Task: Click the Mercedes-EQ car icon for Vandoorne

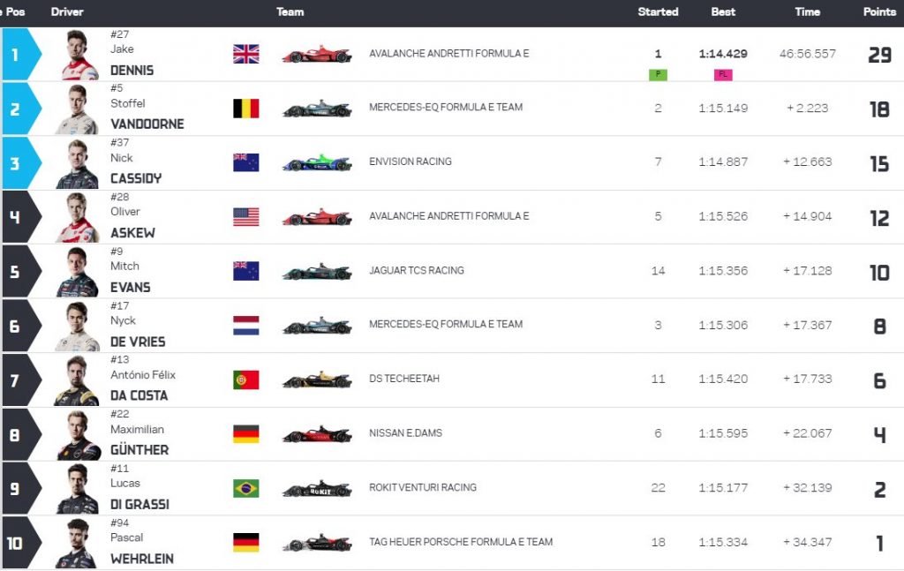Action: click(x=317, y=109)
